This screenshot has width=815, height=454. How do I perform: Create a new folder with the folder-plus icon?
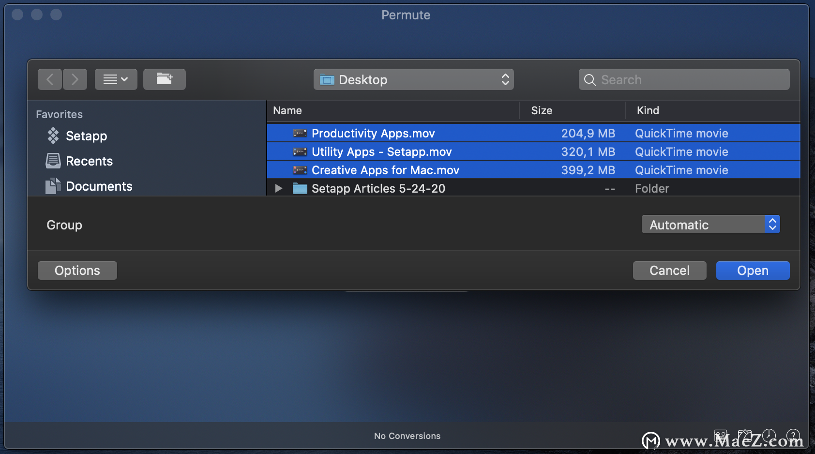coord(165,79)
